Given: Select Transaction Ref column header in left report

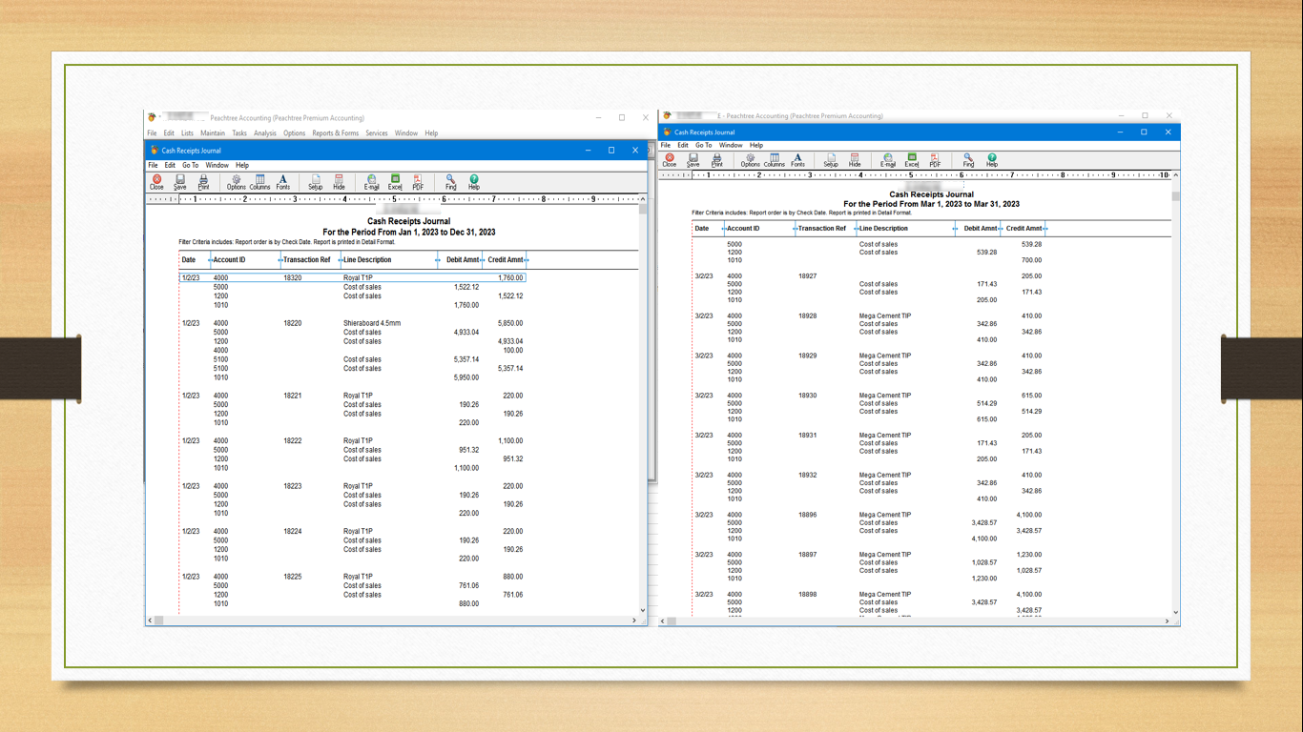Looking at the screenshot, I should (x=306, y=259).
